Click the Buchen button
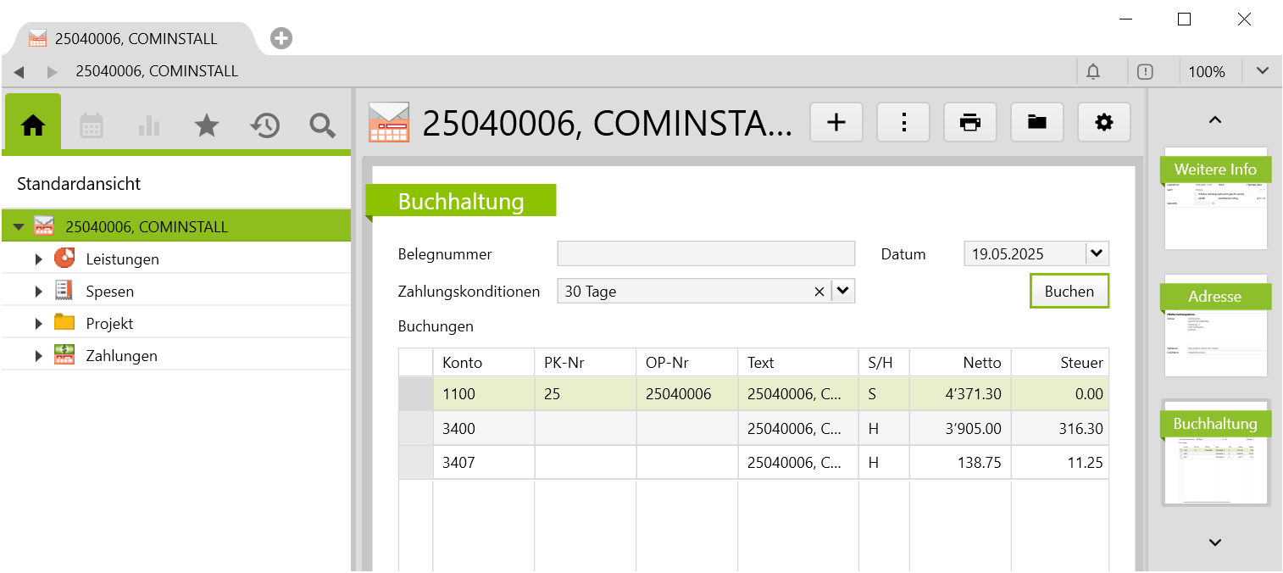 click(1069, 292)
